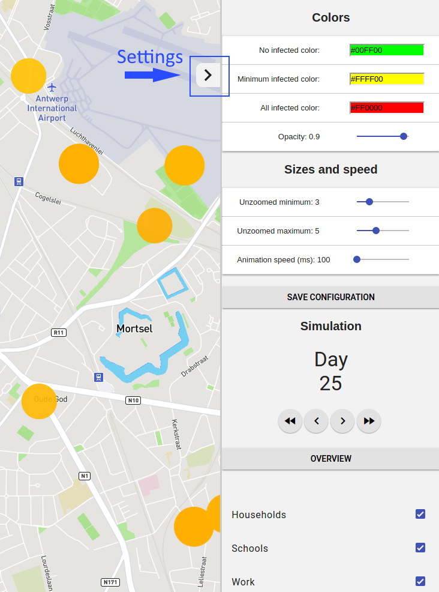Screen dimensions: 439x592
Task: Click the Antwerp airport plane icon
Action: tap(52, 88)
